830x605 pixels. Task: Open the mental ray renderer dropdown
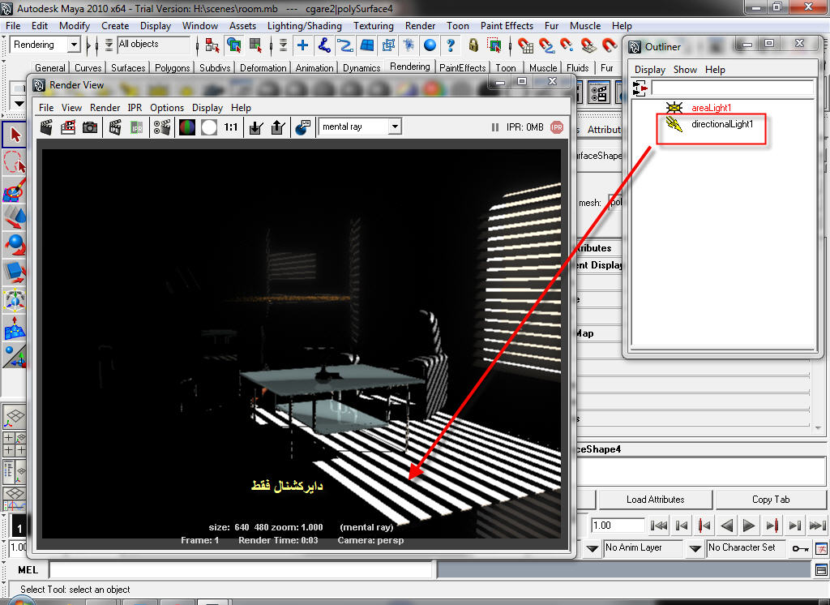point(394,127)
